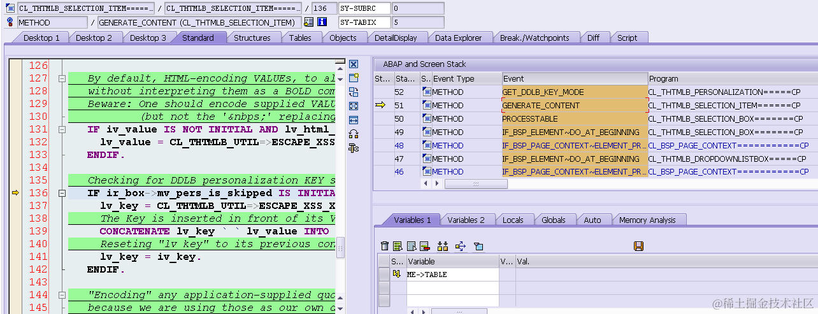Open the Globals tab

554,220
